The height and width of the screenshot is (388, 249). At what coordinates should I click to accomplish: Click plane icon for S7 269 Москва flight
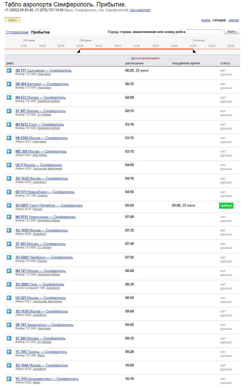pos(9,338)
